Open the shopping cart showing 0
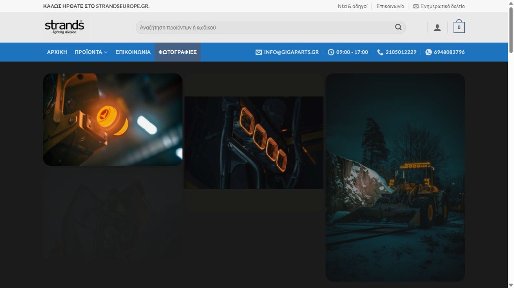Viewport: 514px width, 288px height. pyautogui.click(x=459, y=27)
